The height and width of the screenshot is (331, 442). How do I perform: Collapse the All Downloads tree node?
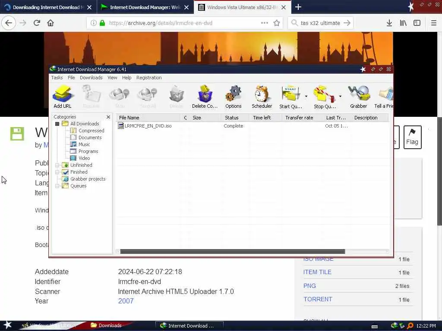click(57, 124)
